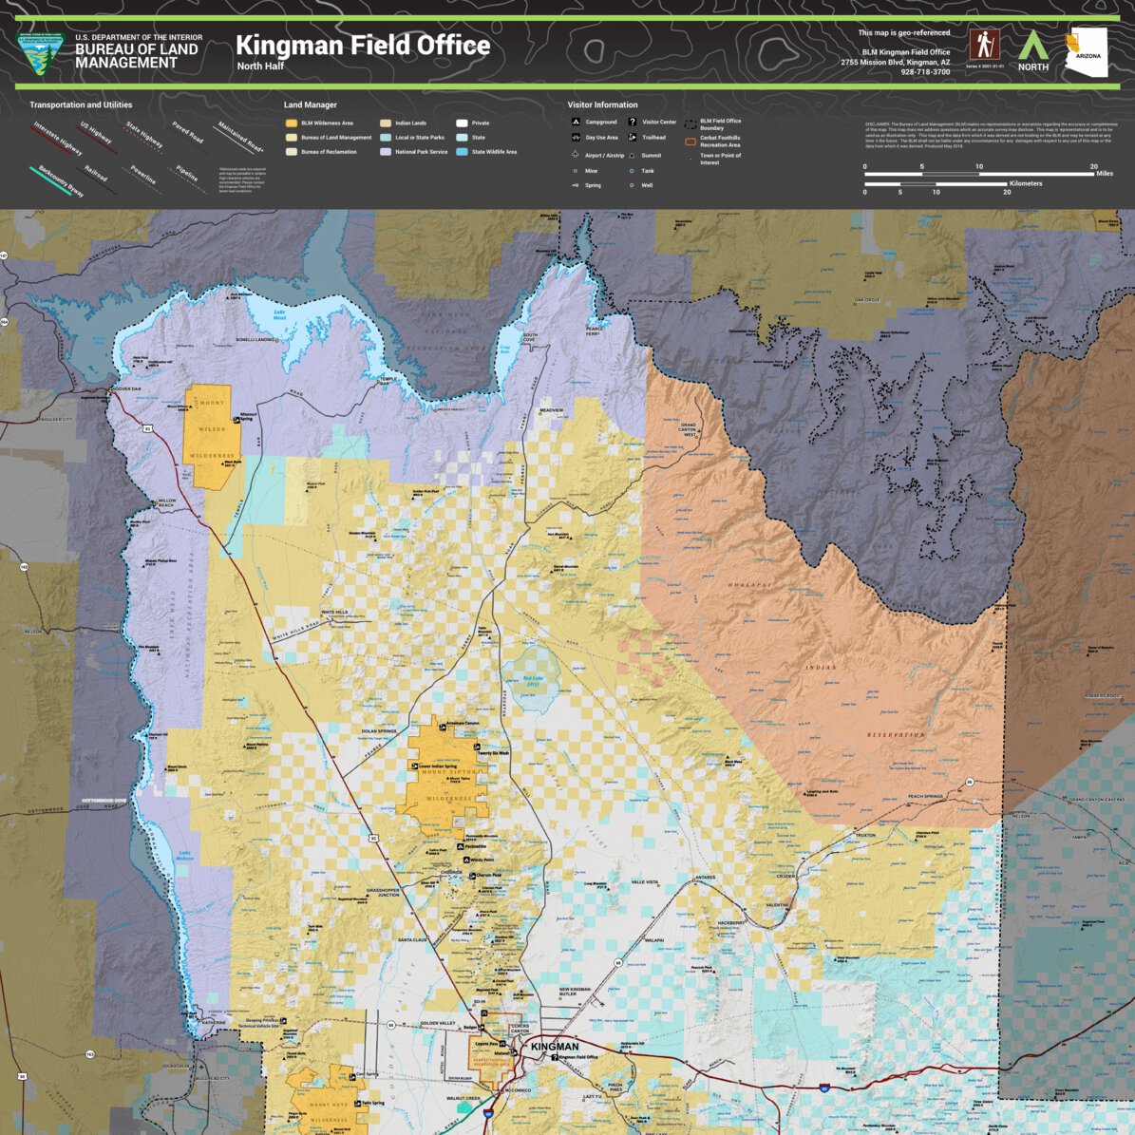The height and width of the screenshot is (1135, 1135).
Task: Click the Cerbat Foothills Recreation Area outline symbol
Action: 690,142
